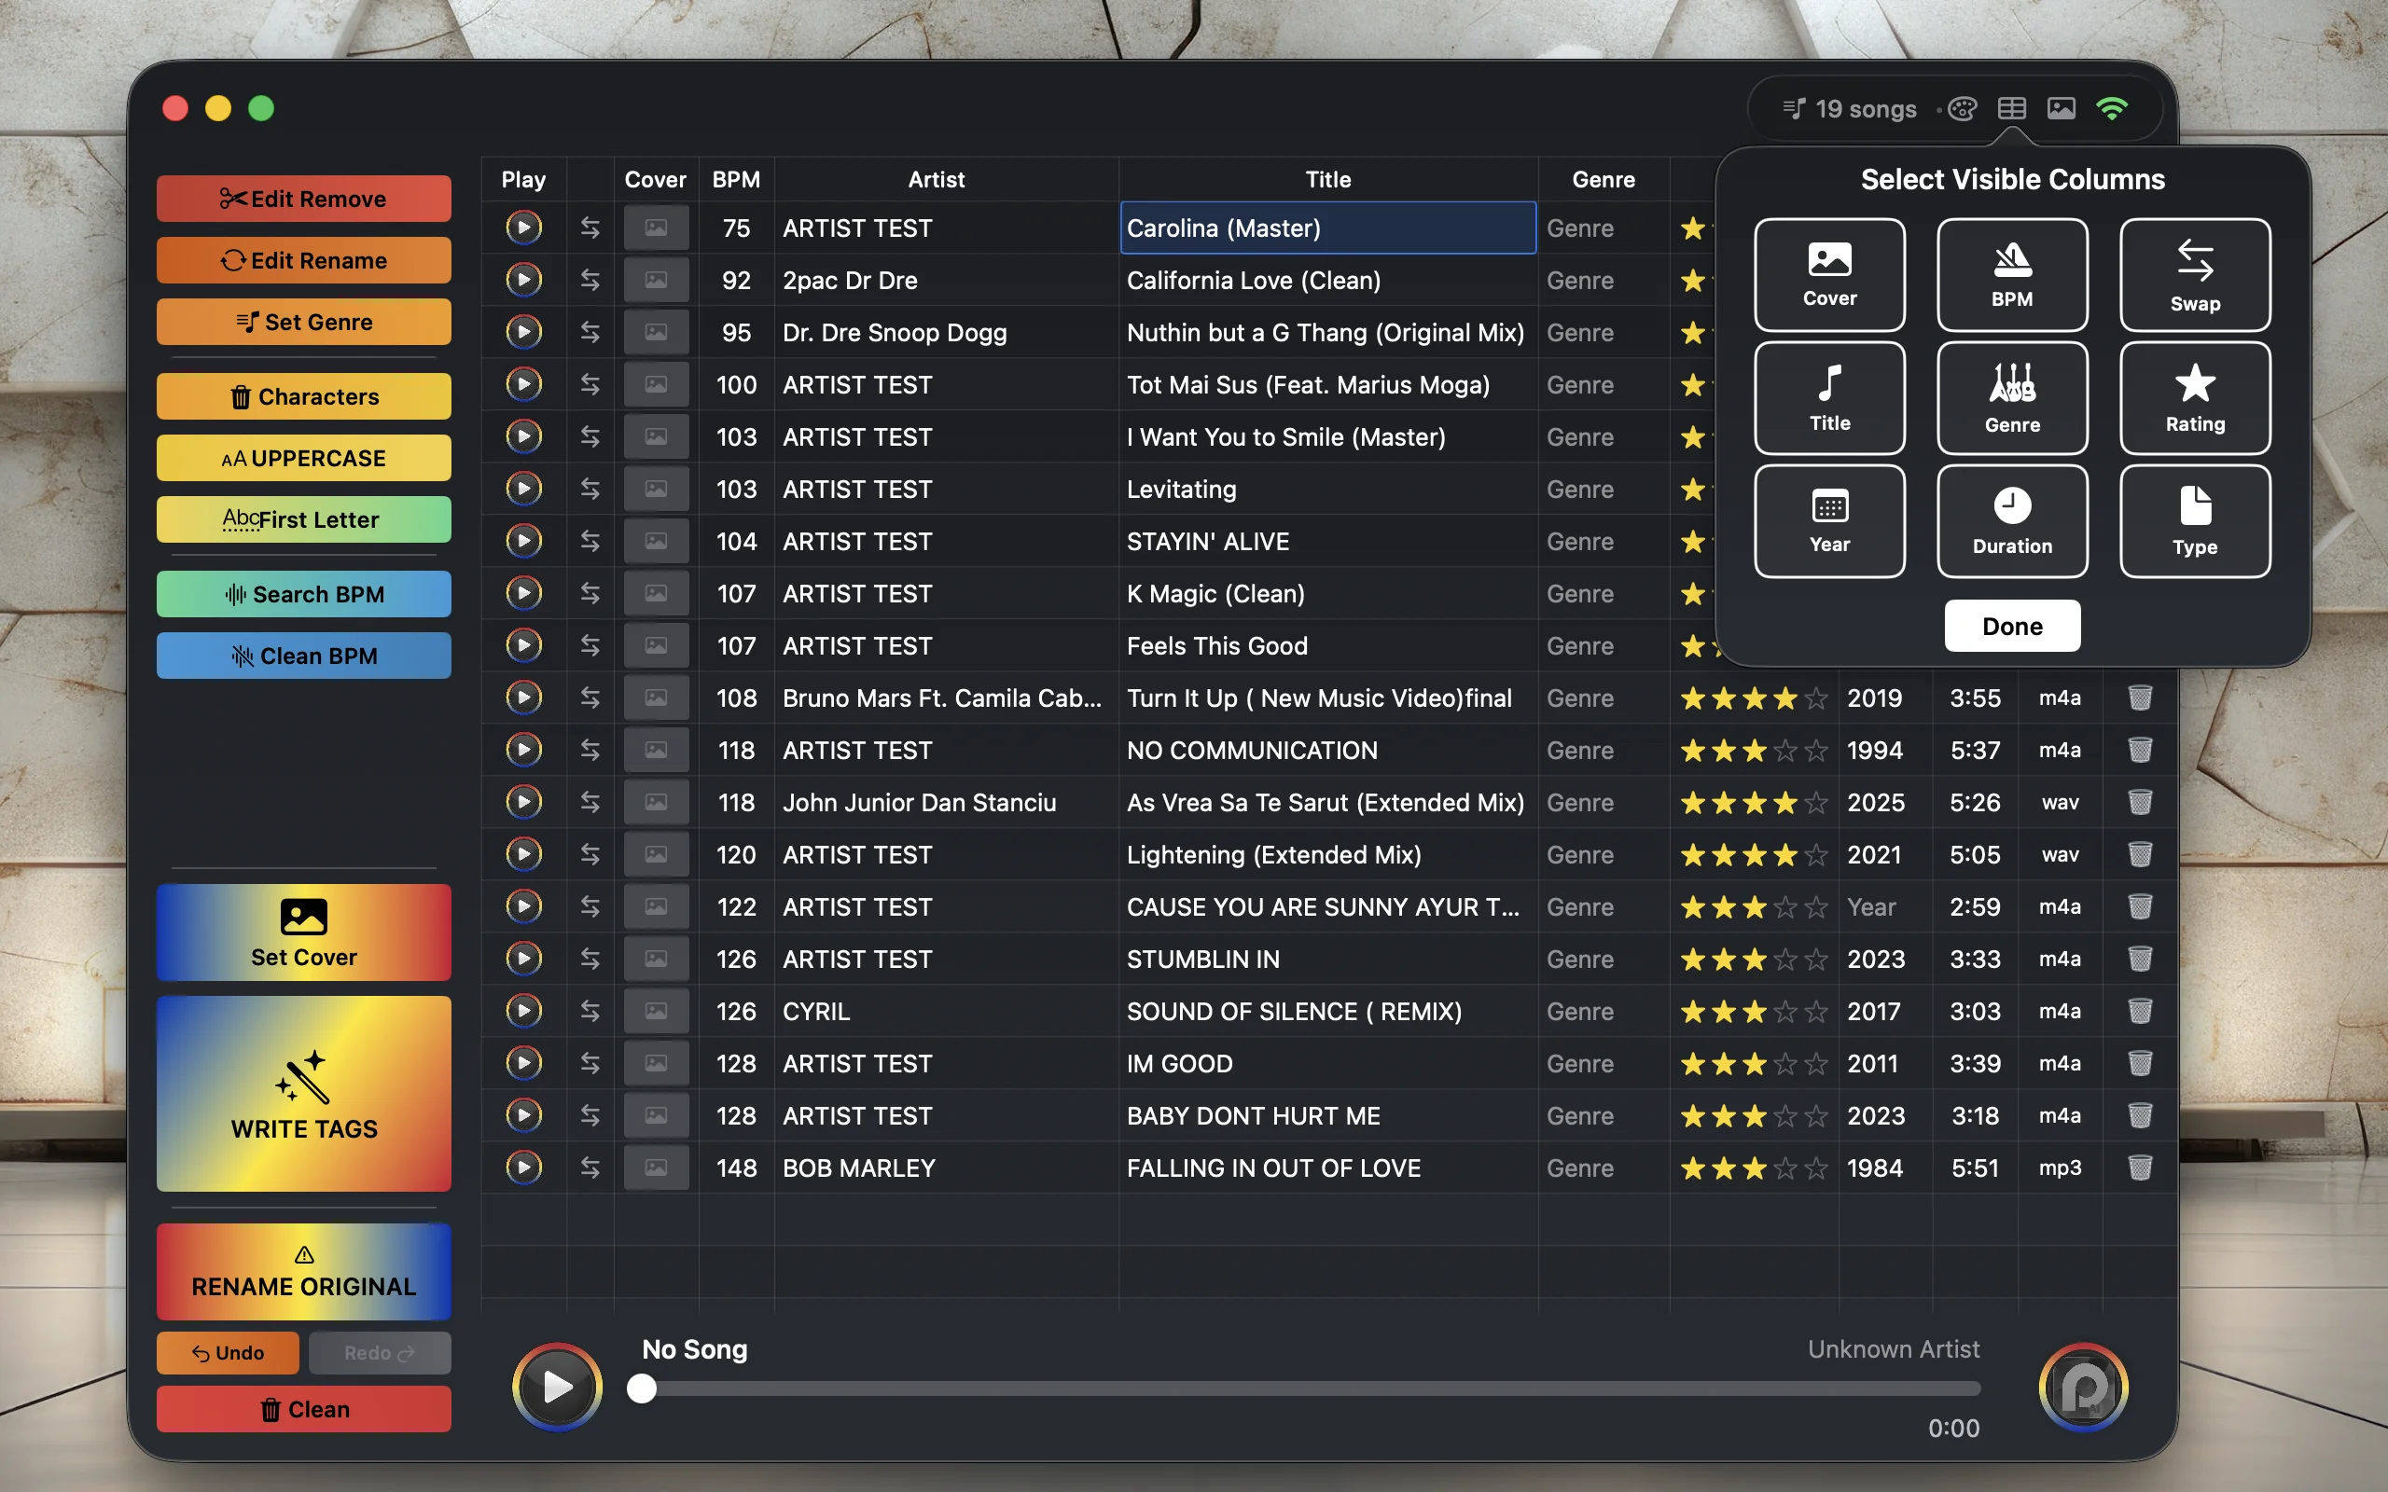Click the green wifi status icon
This screenshot has width=2388, height=1492.
coord(2112,108)
